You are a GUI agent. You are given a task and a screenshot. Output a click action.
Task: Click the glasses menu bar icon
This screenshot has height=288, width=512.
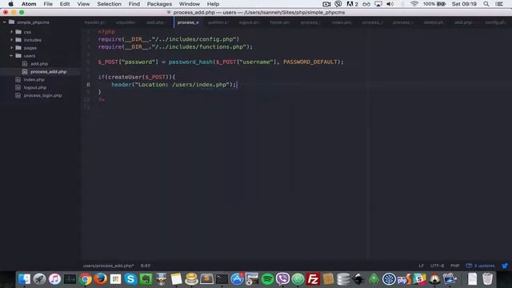tap(366, 4)
